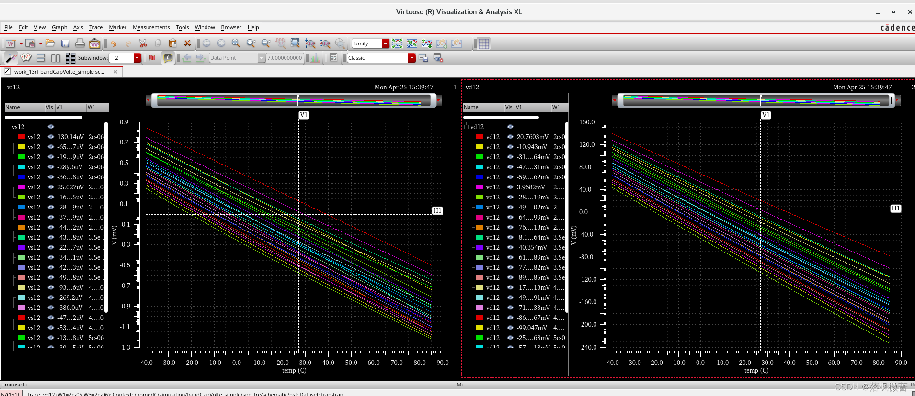Toggle visibility of vd12 3.9682mV trace
Viewport: 915px width, 396px height.
click(x=510, y=187)
